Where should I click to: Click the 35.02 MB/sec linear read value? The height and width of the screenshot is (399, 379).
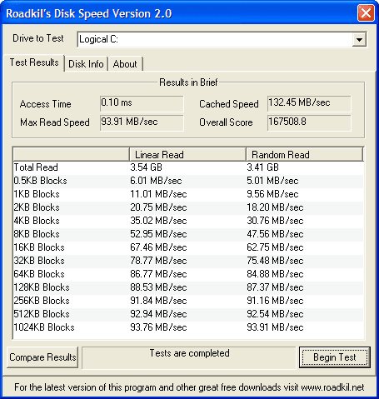click(x=158, y=221)
